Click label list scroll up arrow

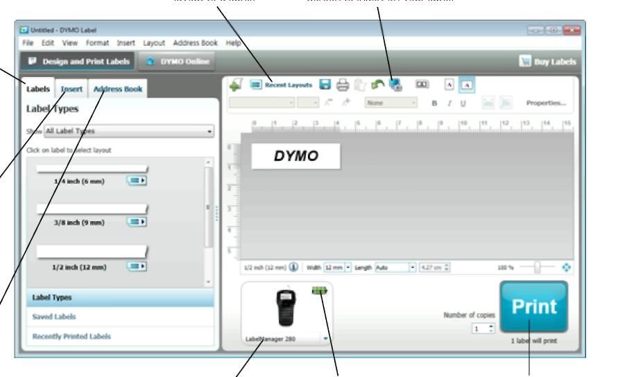(208, 162)
